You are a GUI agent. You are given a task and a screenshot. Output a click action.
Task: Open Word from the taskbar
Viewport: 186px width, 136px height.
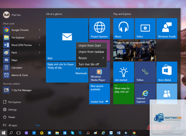119,133
